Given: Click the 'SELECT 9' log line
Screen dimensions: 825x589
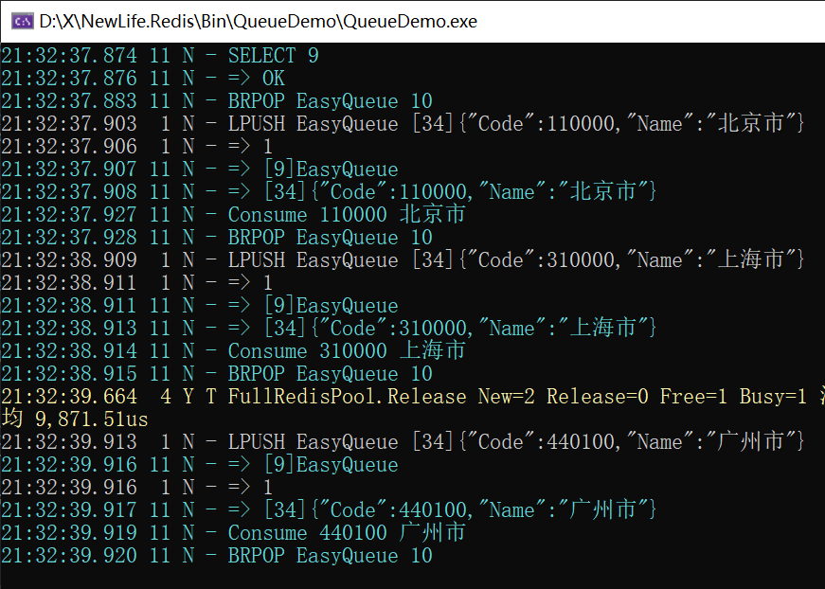Looking at the screenshot, I should [160, 55].
